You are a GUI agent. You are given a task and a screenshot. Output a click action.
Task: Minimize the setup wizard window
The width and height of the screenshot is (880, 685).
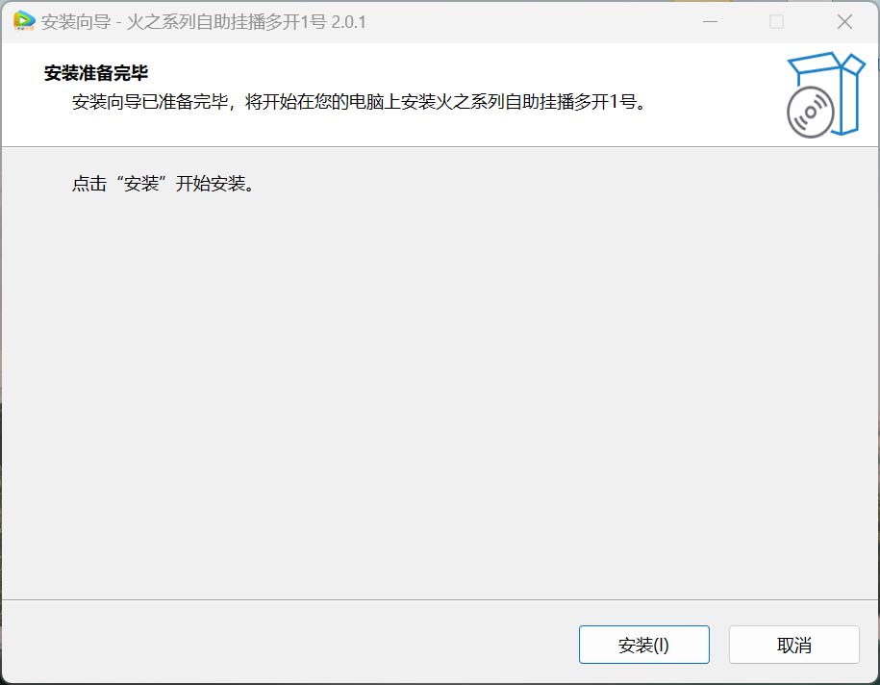(711, 22)
